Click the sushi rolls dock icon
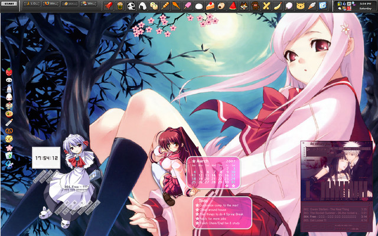This screenshot has width=378, height=236. pyautogui.click(x=154, y=6)
